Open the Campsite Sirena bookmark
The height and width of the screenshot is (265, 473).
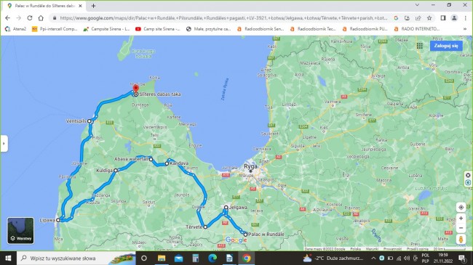[x=106, y=29]
